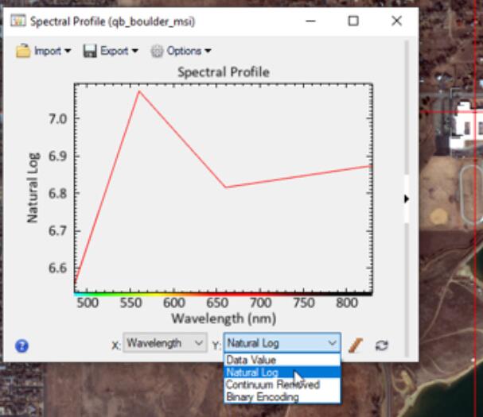This screenshot has width=483, height=417.
Task: Click the refresh arrows icon
Action: (382, 345)
